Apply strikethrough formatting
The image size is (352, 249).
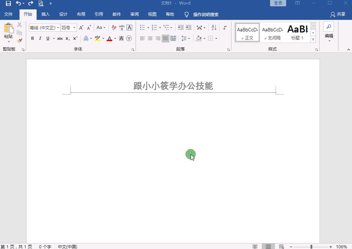[x=60, y=38]
